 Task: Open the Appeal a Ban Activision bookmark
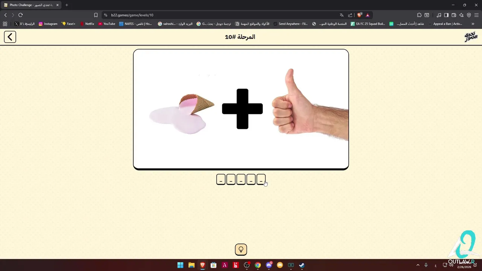445,24
